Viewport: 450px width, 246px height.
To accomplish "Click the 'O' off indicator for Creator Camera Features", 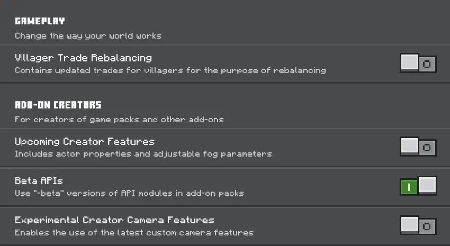I will coord(427,226).
